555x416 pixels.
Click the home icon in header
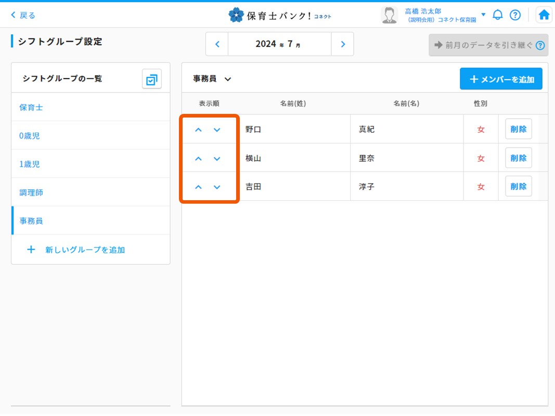544,15
